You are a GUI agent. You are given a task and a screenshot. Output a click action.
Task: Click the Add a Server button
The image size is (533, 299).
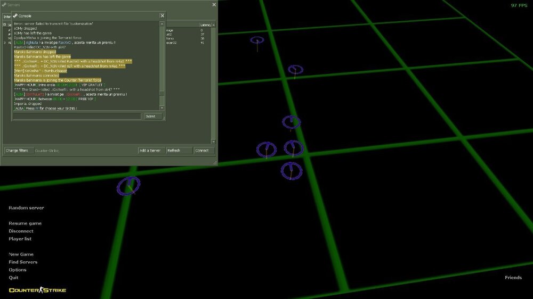150,151
